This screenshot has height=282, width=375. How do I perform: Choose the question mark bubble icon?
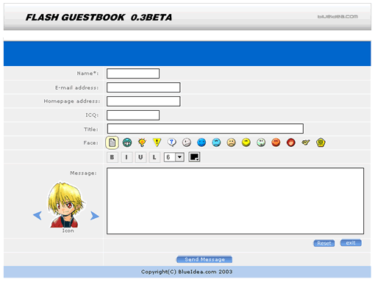(172, 142)
